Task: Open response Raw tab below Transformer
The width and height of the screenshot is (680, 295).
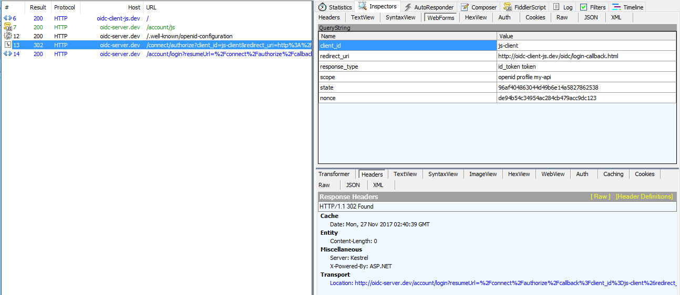Action: [x=324, y=185]
